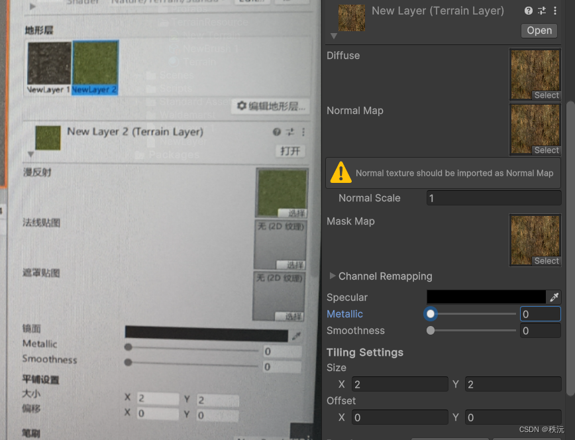575x440 pixels.
Task: Open help icon for New Layer 2
Action: click(x=276, y=132)
